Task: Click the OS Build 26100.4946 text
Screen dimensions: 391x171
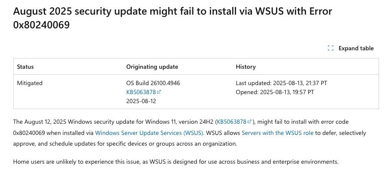Action: [x=153, y=83]
